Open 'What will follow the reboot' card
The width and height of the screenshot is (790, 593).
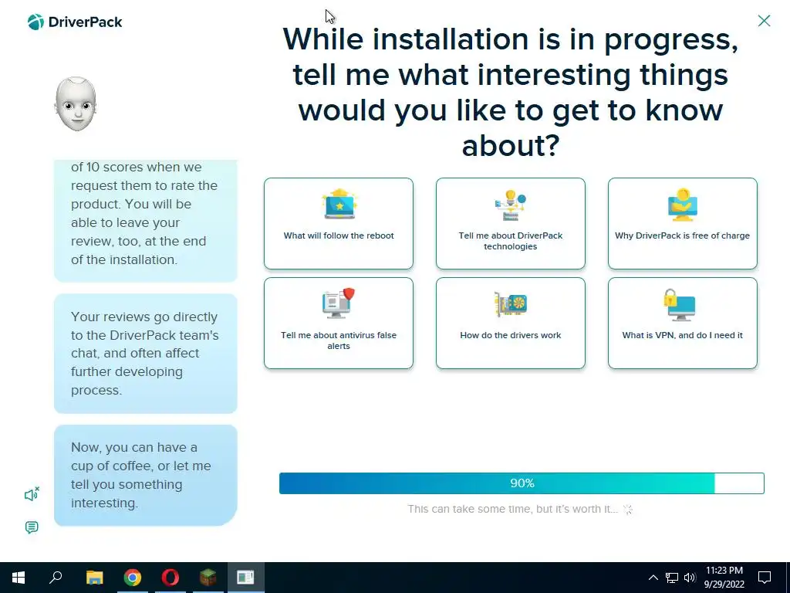pos(339,223)
